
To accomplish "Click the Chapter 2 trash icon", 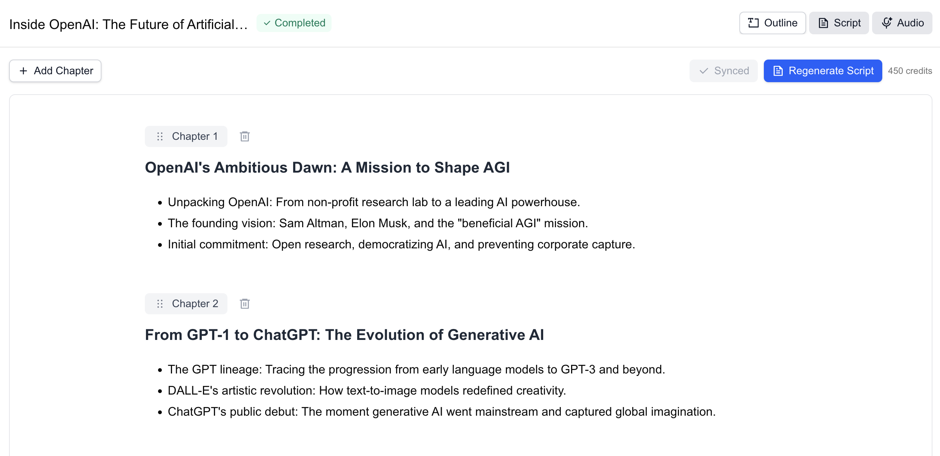I will click(245, 304).
